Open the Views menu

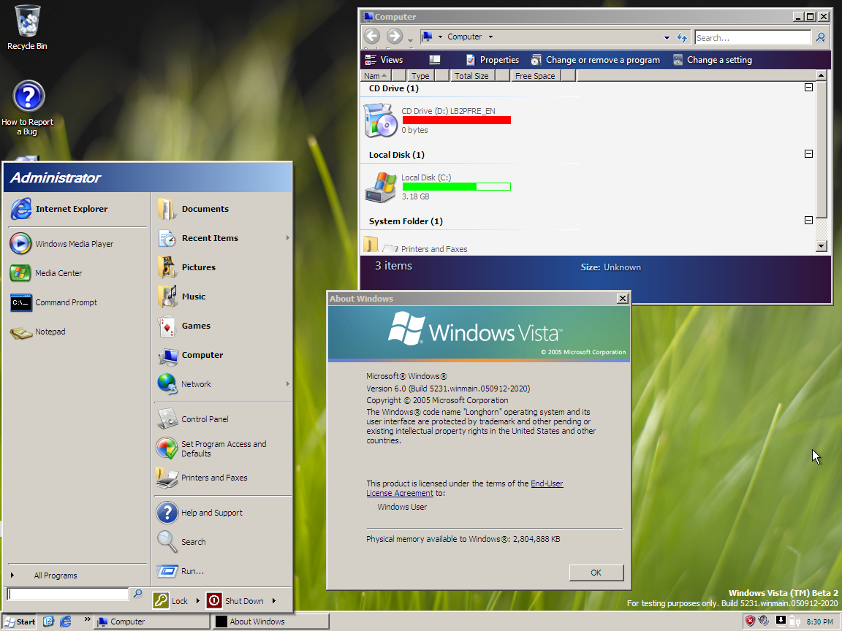pyautogui.click(x=384, y=60)
